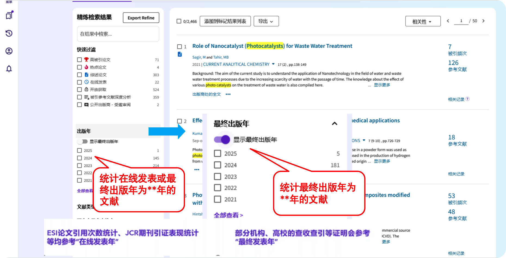This screenshot has width=506, height=258.
Task: Click 相关记录 for result 2
Action: 456,174
